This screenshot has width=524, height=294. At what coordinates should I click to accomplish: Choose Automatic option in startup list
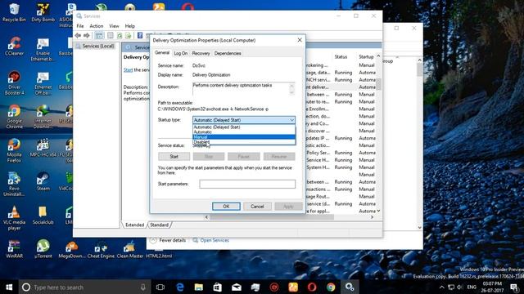pos(244,132)
